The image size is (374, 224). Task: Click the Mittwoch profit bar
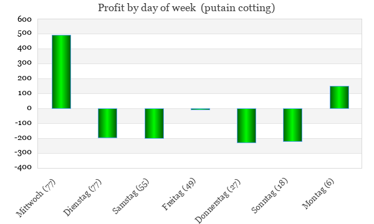point(62,72)
